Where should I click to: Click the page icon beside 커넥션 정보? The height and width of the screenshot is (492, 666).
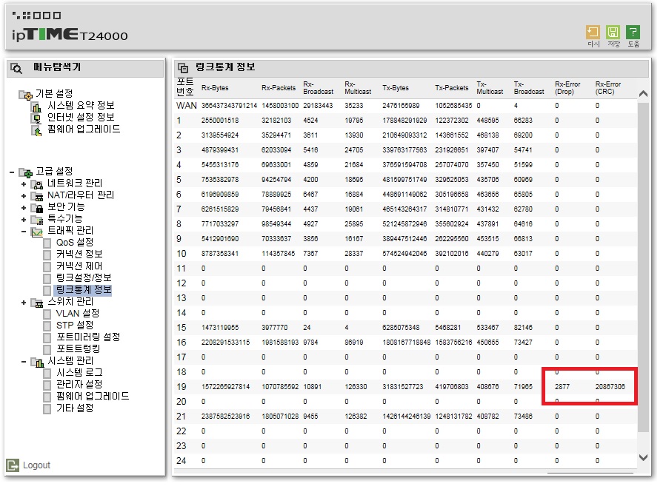(x=47, y=255)
